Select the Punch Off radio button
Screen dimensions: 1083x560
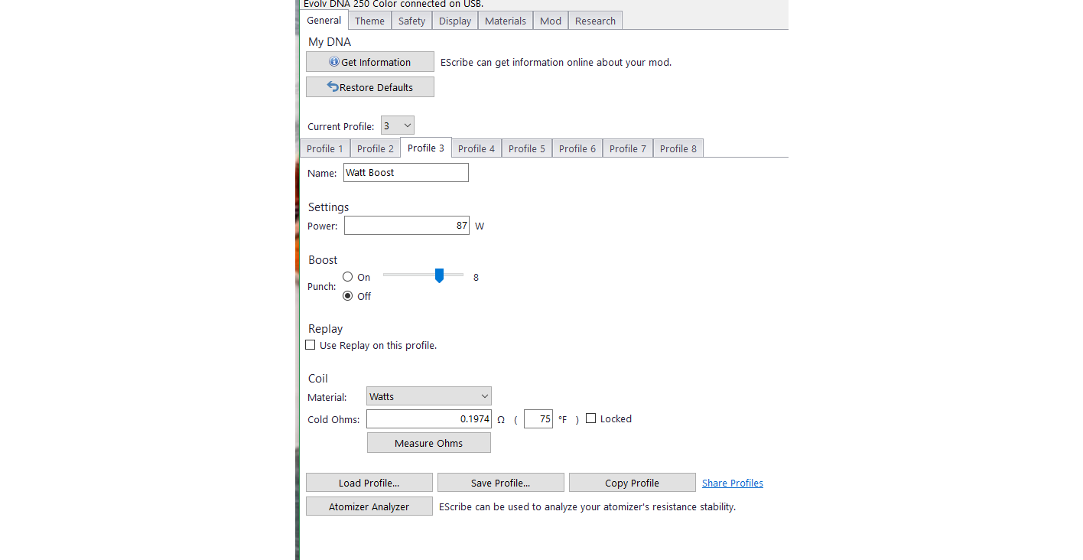pos(348,296)
